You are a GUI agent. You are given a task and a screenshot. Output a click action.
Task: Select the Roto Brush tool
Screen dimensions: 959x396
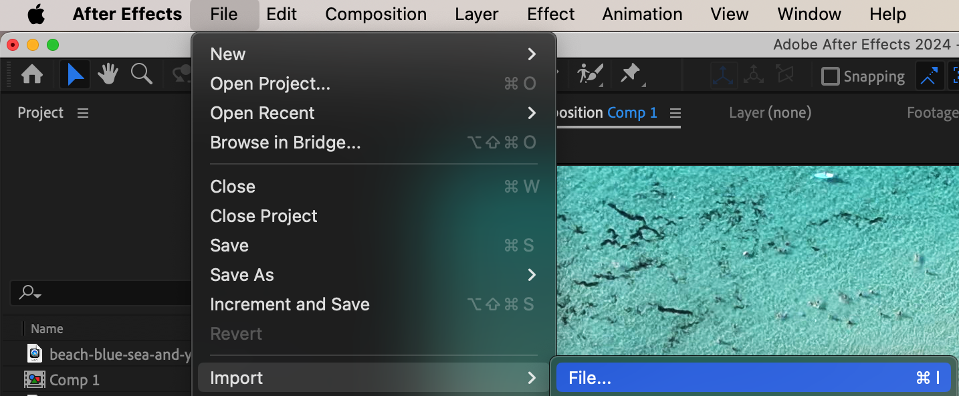(591, 74)
